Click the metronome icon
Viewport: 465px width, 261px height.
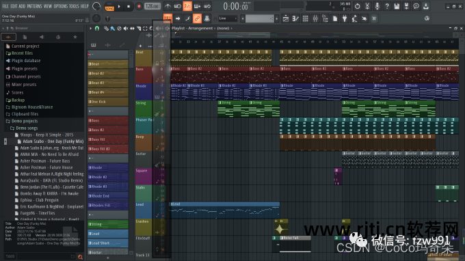pyautogui.click(x=168, y=6)
